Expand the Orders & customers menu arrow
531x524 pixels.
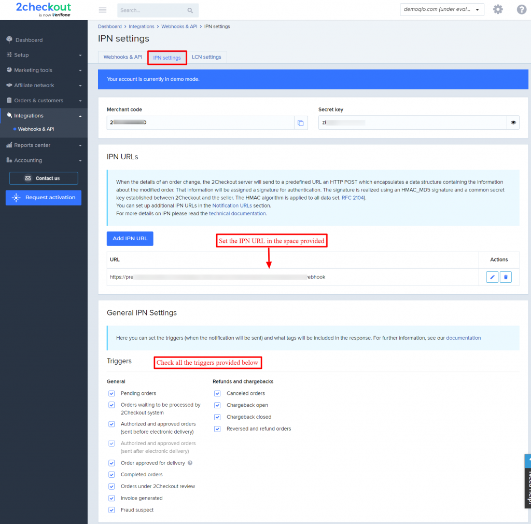tap(80, 101)
